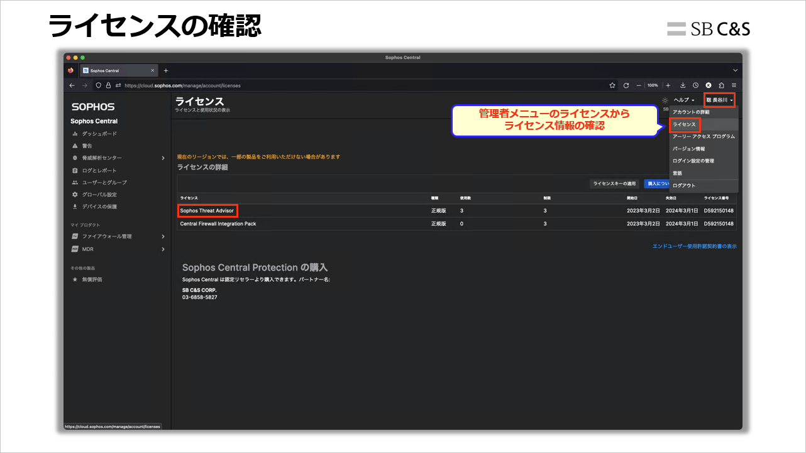This screenshot has width=806, height=453.
Task: Open ログとレポート in the sidebar
Action: click(x=99, y=170)
